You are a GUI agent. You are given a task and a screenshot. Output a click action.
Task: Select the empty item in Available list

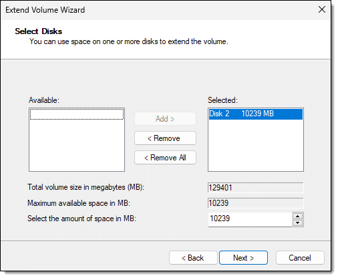pos(77,114)
